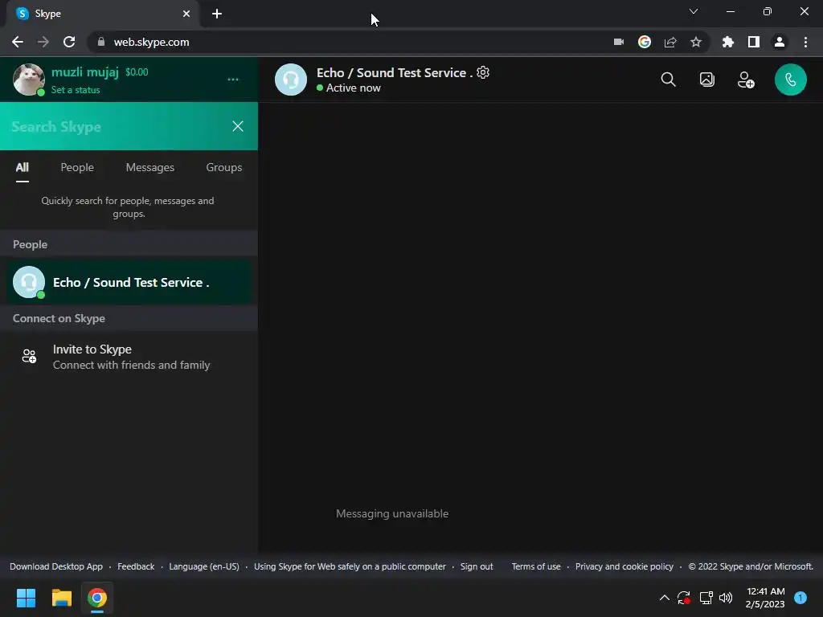Click the muzli mujaj profile avatar

pyautogui.click(x=28, y=80)
